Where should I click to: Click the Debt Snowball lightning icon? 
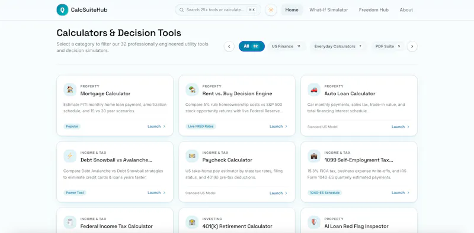click(x=70, y=156)
